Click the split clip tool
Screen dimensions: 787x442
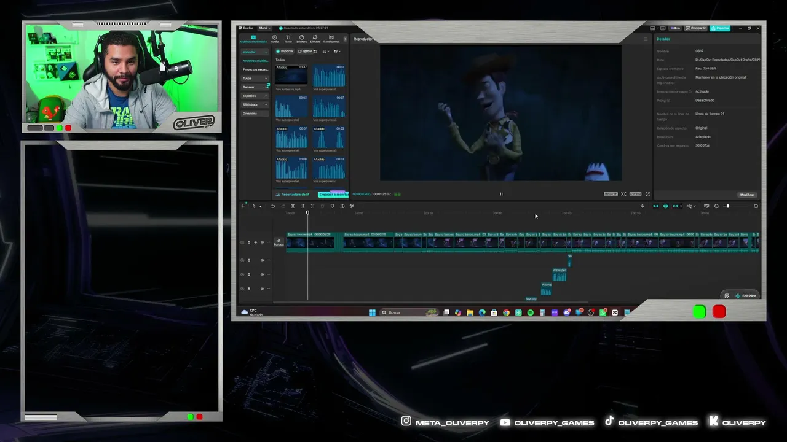click(293, 206)
